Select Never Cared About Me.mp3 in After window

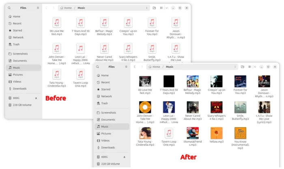coord(193,111)
